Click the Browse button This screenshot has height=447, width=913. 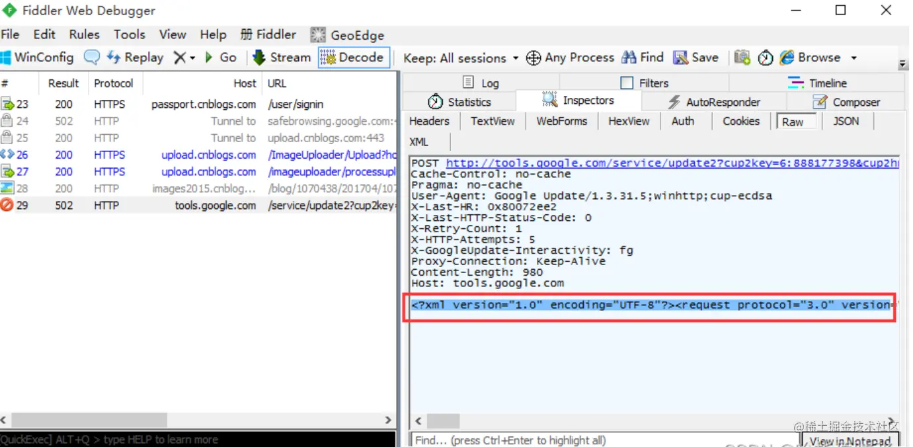pos(811,58)
